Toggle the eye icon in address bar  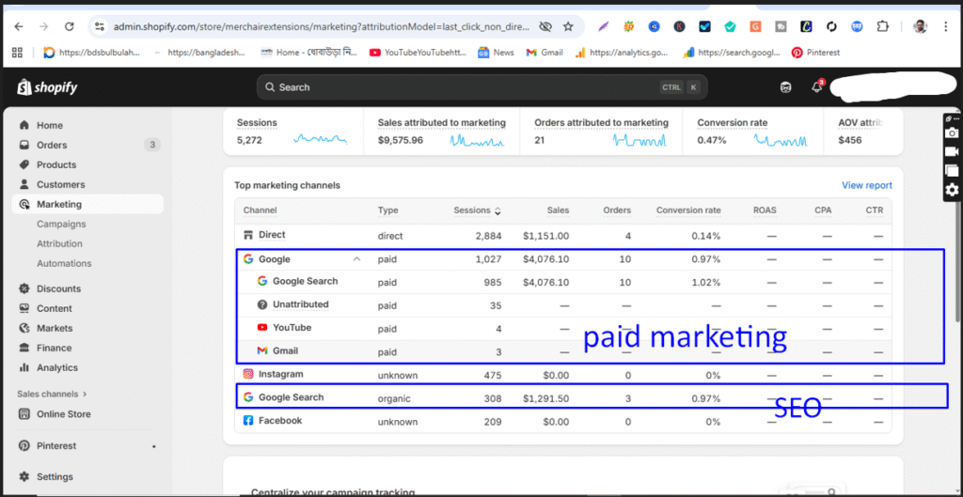(x=545, y=26)
